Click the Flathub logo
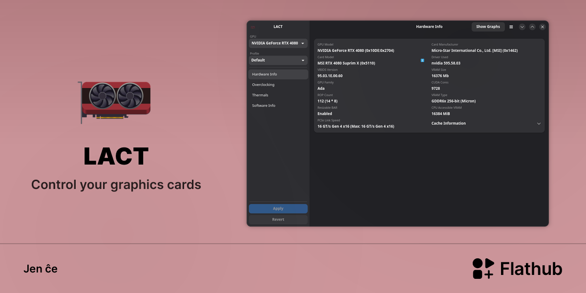586x293 pixels. click(517, 269)
